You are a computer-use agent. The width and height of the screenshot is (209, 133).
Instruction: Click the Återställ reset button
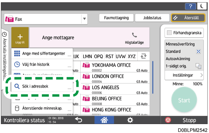(x=187, y=18)
